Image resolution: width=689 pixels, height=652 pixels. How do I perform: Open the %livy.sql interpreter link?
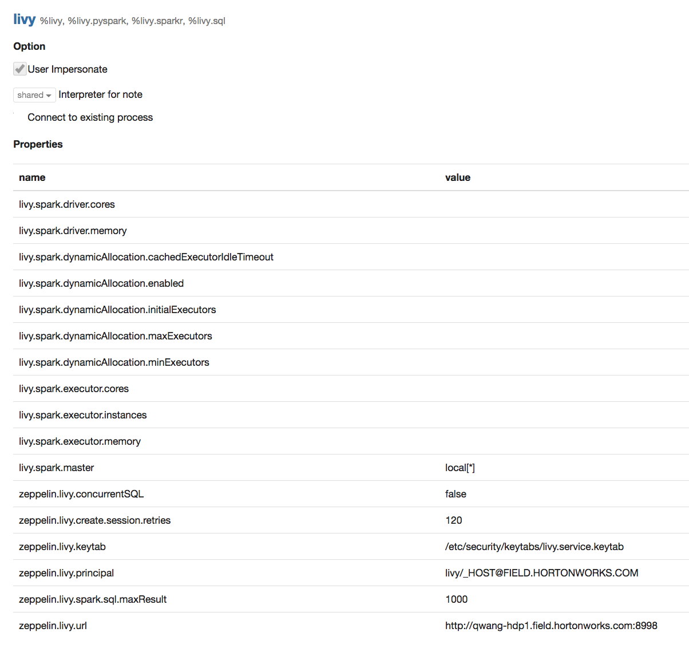tap(208, 21)
